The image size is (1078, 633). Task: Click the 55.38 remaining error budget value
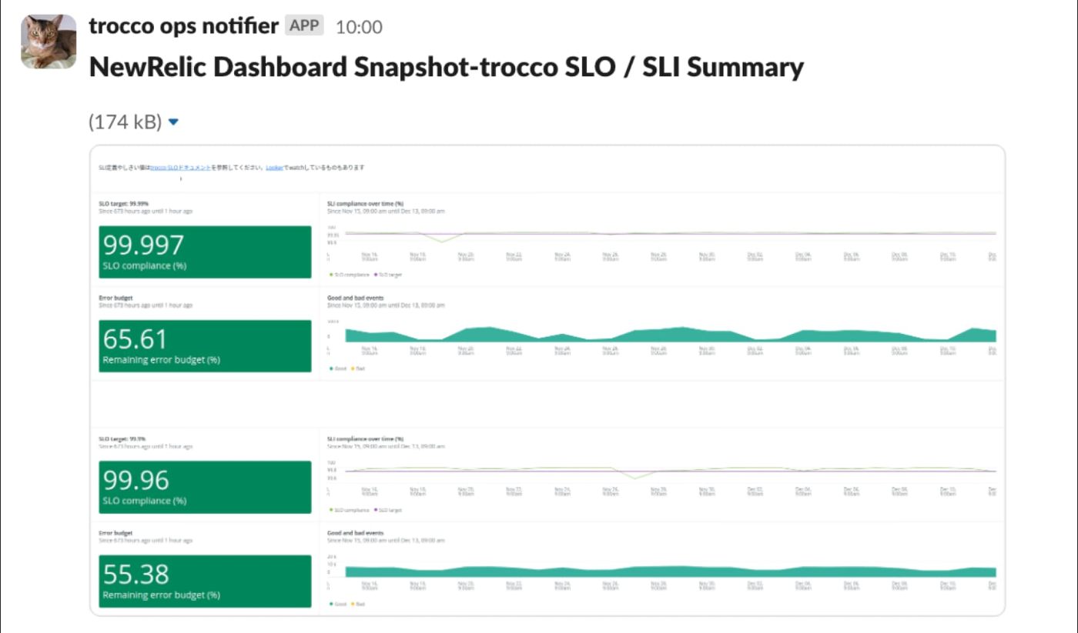(136, 575)
